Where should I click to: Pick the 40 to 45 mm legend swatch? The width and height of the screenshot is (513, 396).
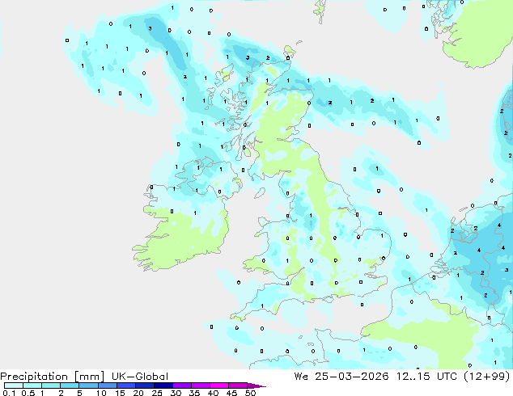pos(219,385)
